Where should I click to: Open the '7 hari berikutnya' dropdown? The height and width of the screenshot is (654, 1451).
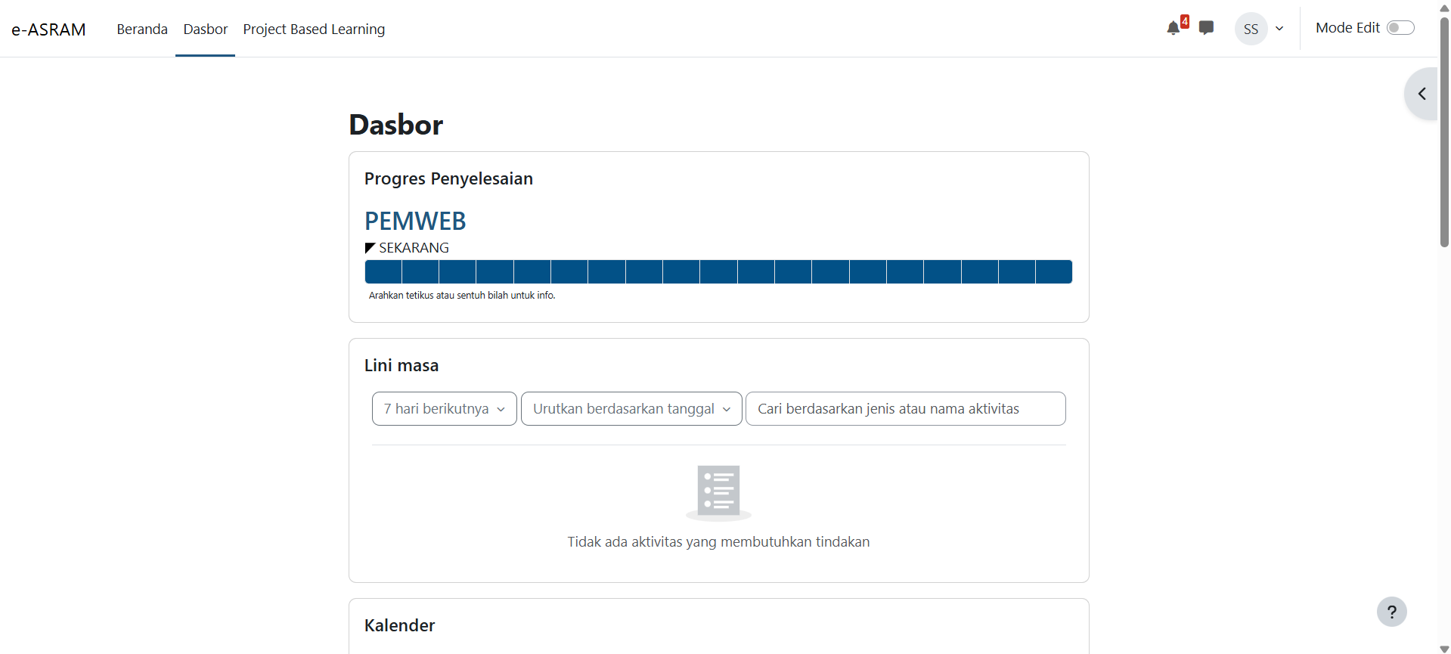point(444,409)
